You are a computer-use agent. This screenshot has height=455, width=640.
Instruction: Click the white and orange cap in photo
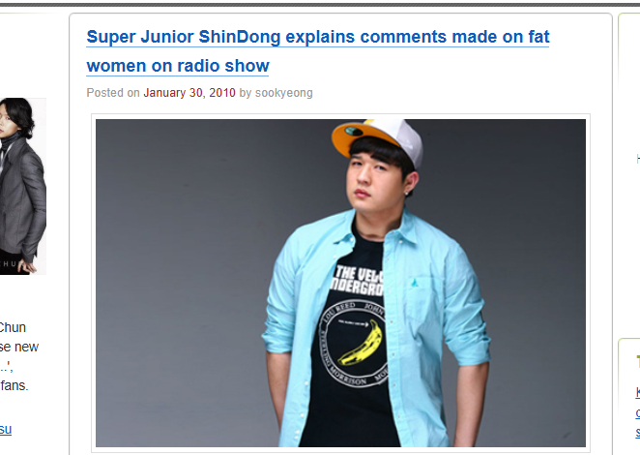point(377,139)
